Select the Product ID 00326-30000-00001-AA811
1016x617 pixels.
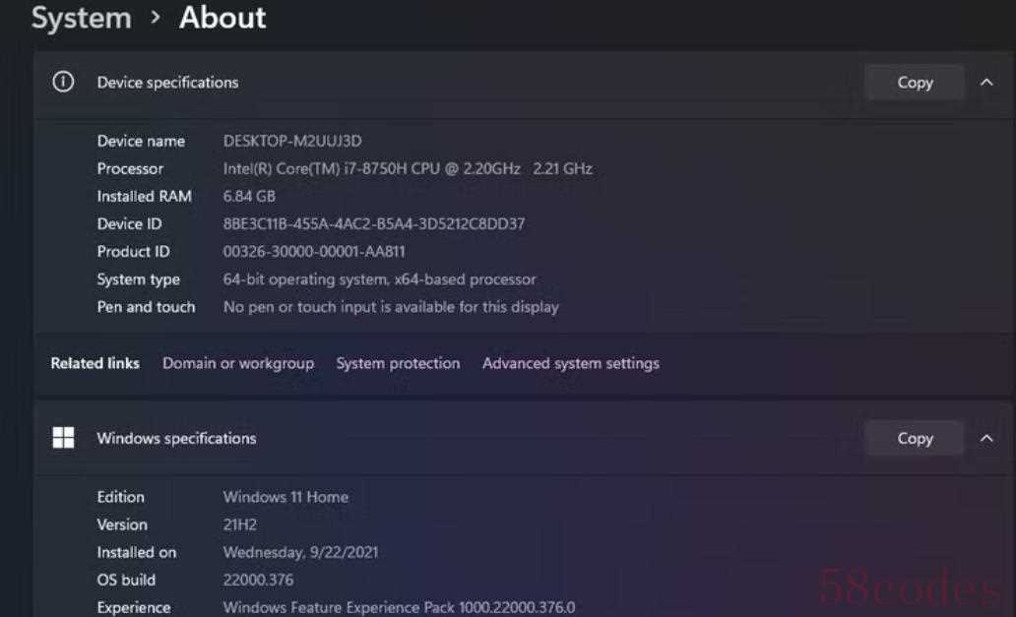pos(314,252)
